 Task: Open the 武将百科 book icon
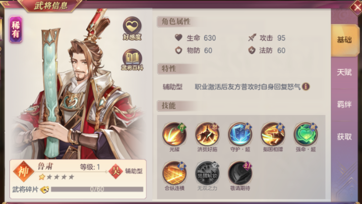coord(132,60)
